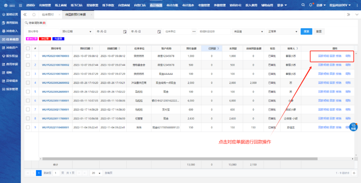Expand the 未回清 status dropdown
The height and width of the screenshot is (183, 361).
pos(248,31)
